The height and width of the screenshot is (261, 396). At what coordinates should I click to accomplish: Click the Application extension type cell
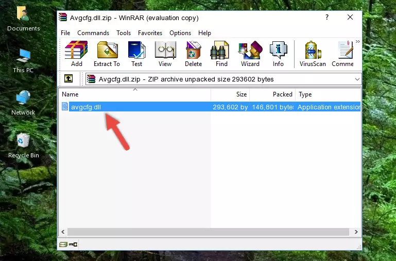[329, 107]
